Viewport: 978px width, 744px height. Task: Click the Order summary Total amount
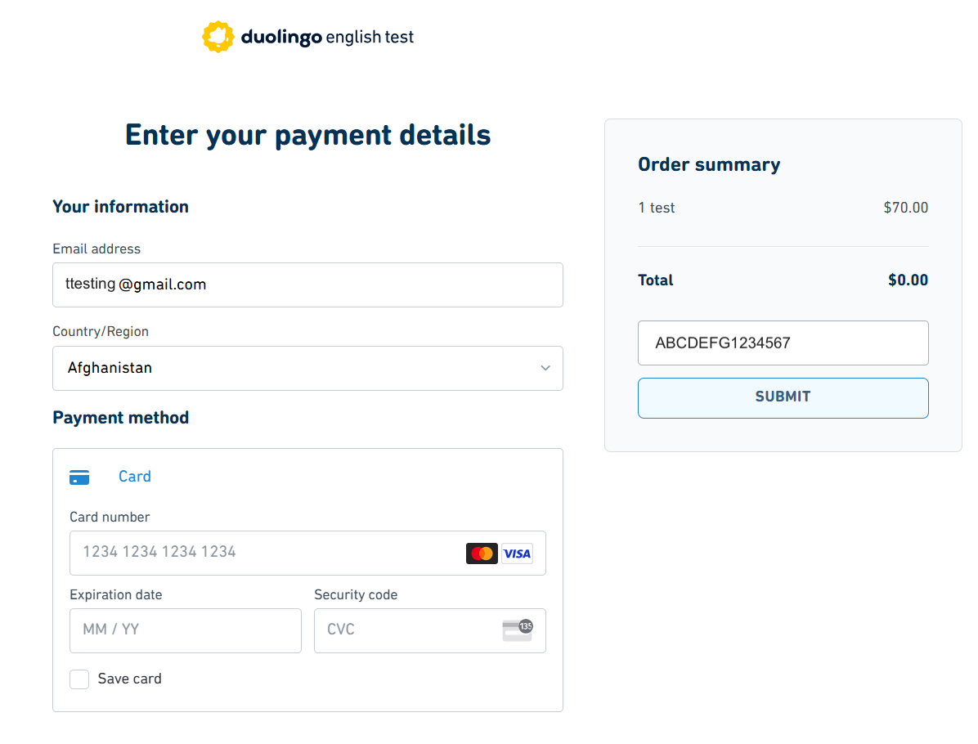click(908, 280)
